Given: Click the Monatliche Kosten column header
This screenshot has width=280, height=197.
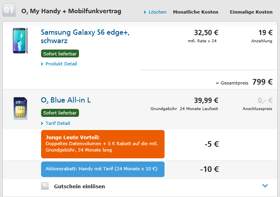Looking at the screenshot, I should click(x=195, y=12).
